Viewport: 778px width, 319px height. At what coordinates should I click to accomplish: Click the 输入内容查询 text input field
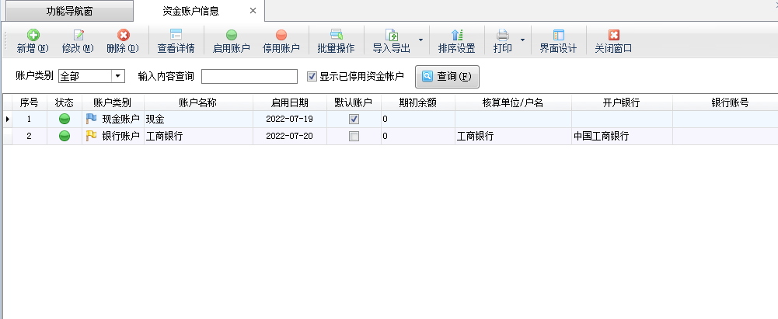point(249,76)
